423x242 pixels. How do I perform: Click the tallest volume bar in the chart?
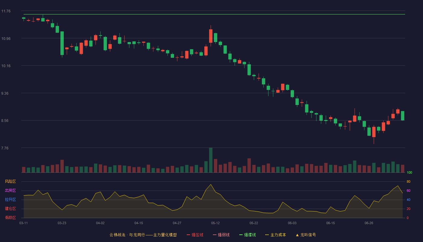click(x=211, y=160)
